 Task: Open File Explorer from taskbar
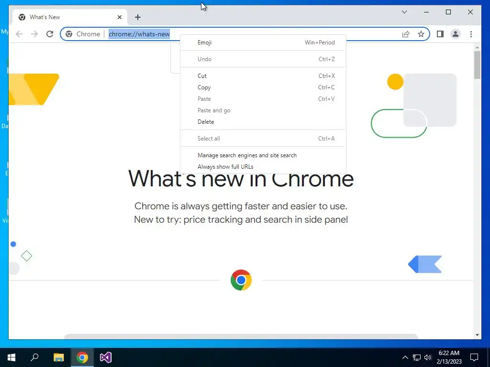click(58, 357)
